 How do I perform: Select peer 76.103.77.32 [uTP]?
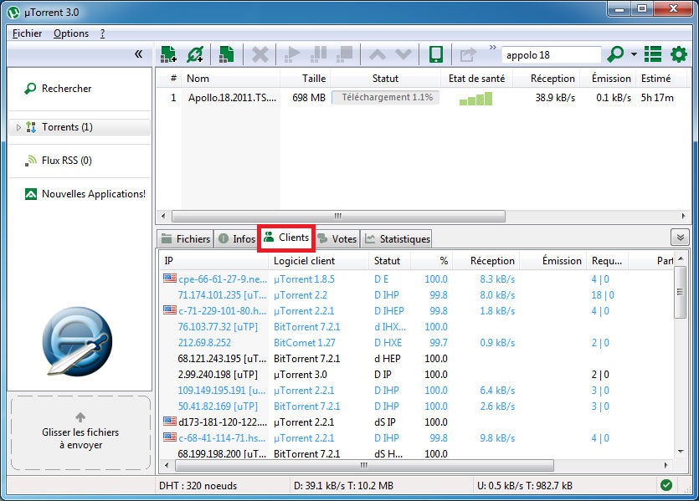[417, 327]
